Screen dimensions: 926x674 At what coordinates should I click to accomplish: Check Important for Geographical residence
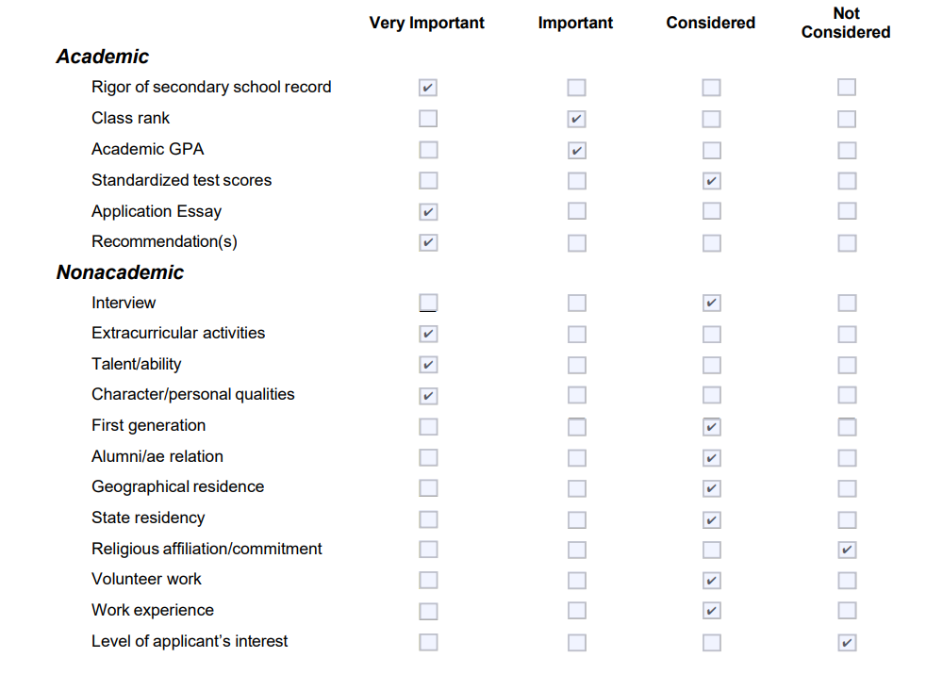coord(577,488)
